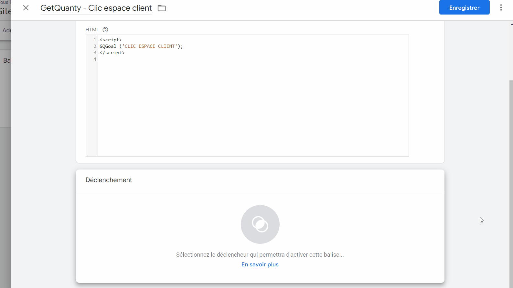
Task: Click the trigger selection prompt text
Action: [x=260, y=255]
